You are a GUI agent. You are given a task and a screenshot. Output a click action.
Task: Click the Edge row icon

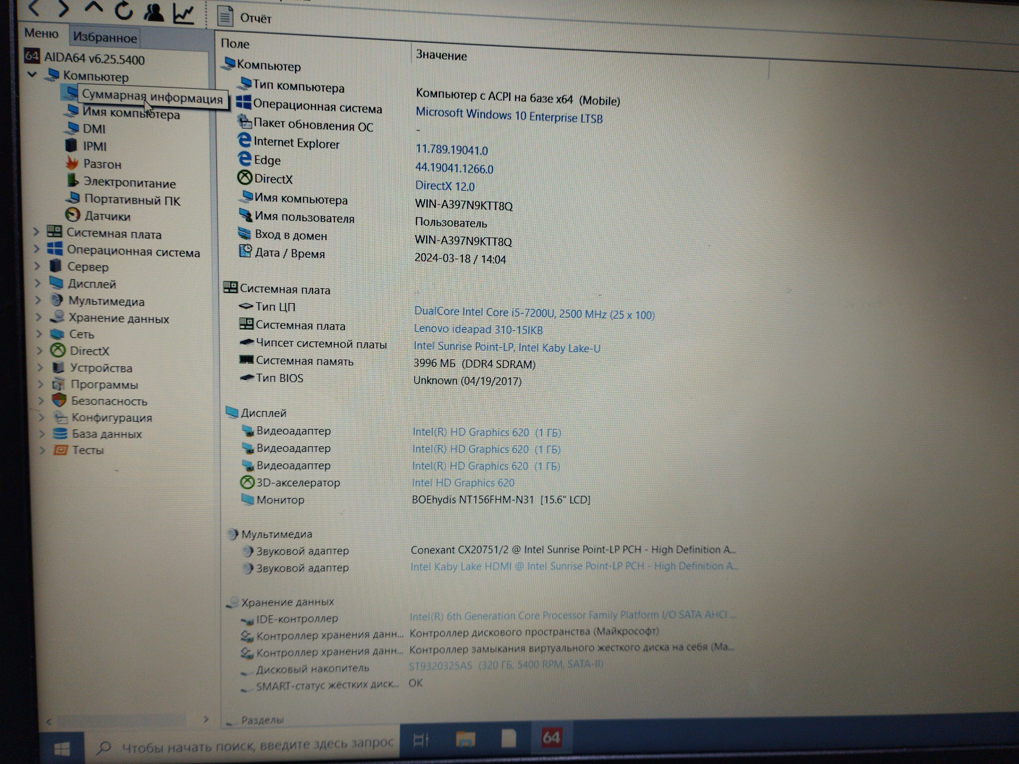[244, 158]
